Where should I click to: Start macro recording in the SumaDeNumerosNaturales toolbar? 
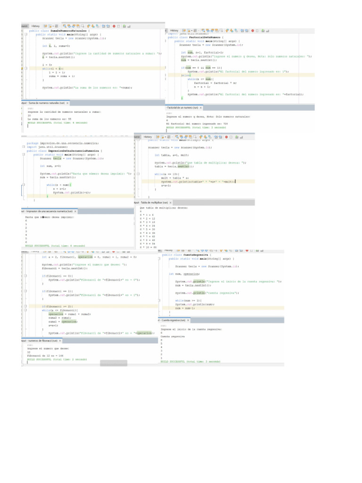tap(114, 26)
